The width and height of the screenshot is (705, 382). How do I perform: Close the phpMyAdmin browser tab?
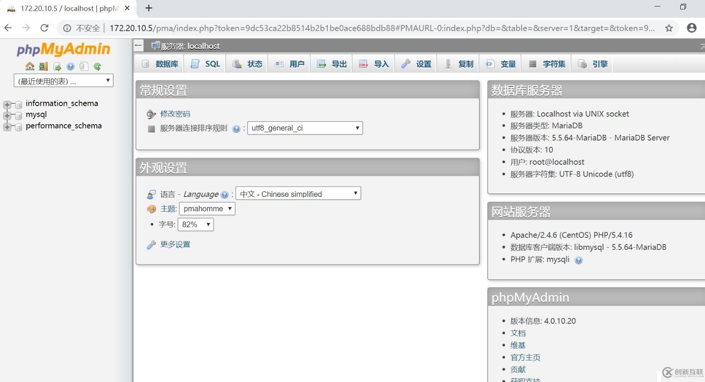click(x=127, y=8)
